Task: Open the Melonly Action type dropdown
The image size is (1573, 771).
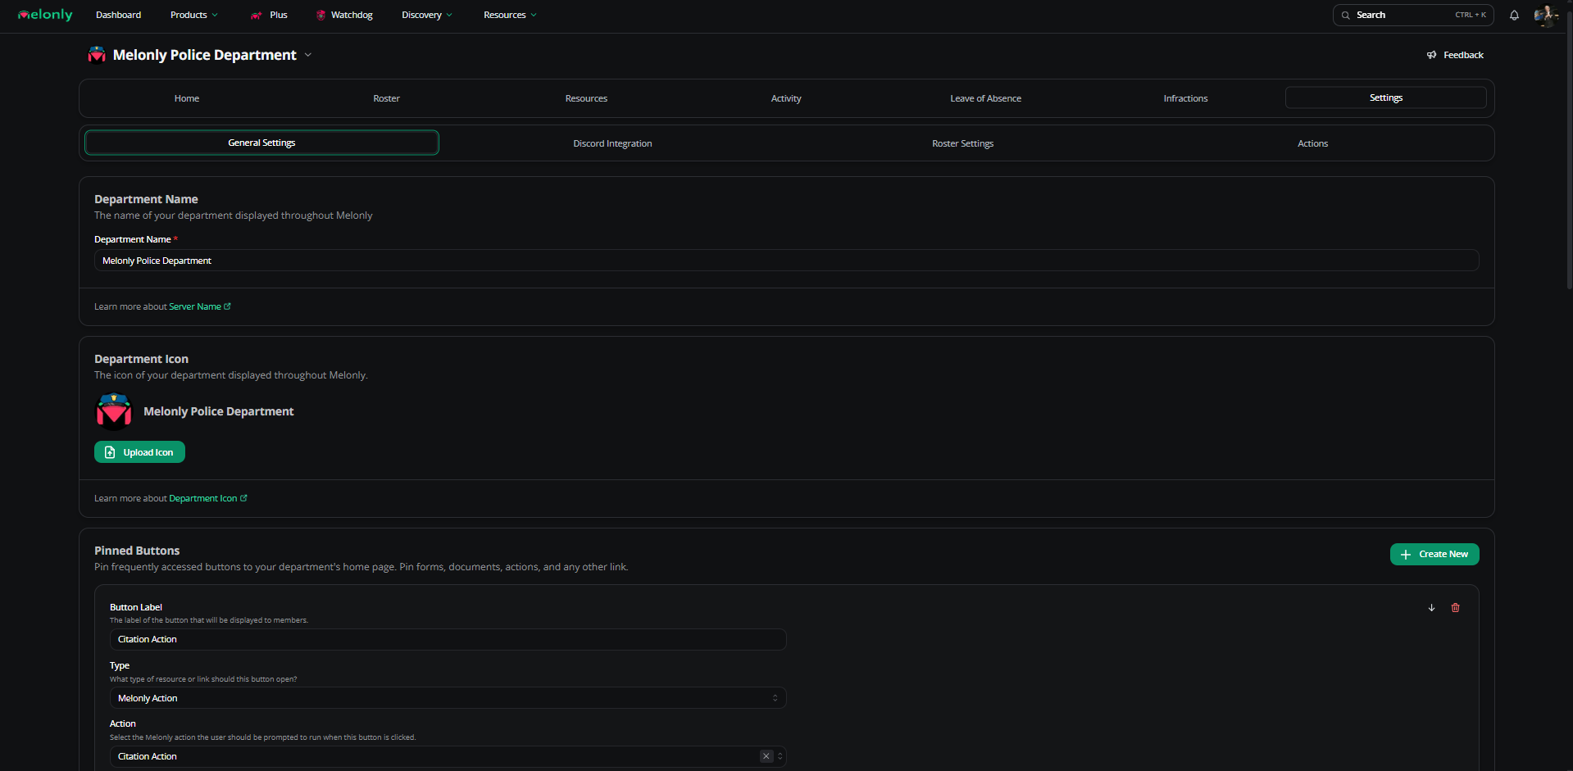Action: pyautogui.click(x=448, y=697)
